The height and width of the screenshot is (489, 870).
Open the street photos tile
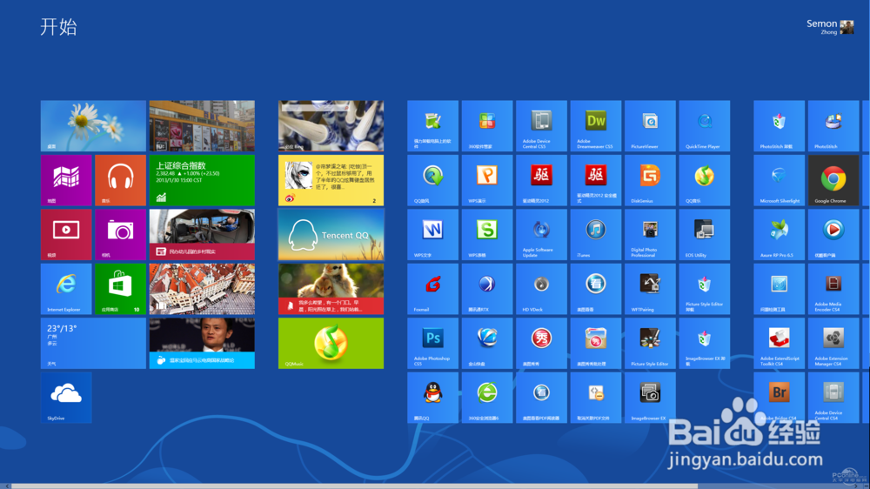202,126
